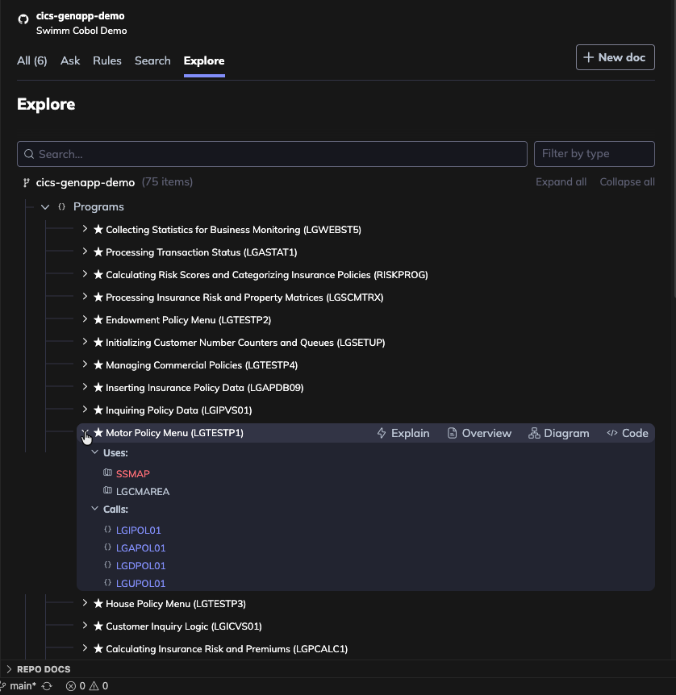Open the LGUPOL01 link under Calls
This screenshot has height=695, width=676.
click(140, 583)
